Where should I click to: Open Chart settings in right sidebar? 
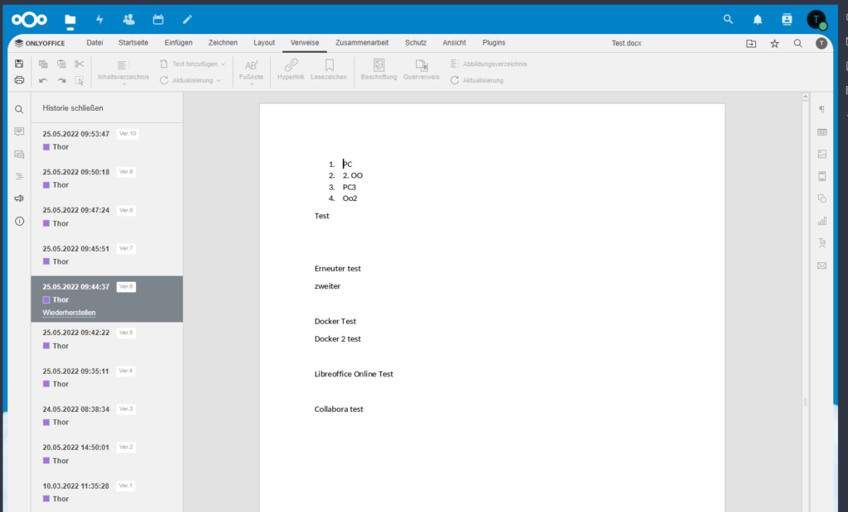pos(822,221)
